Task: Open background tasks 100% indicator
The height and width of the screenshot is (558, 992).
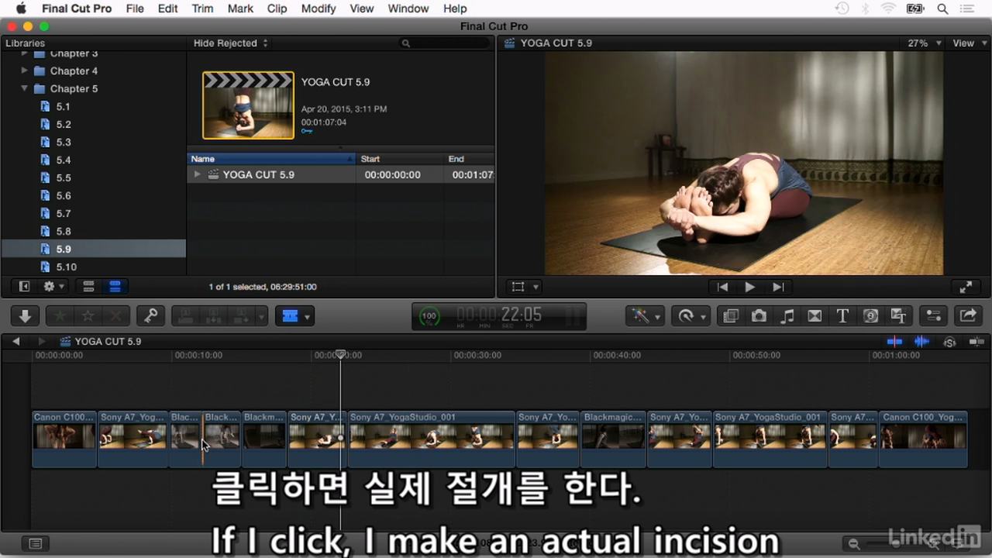Action: [x=429, y=316]
